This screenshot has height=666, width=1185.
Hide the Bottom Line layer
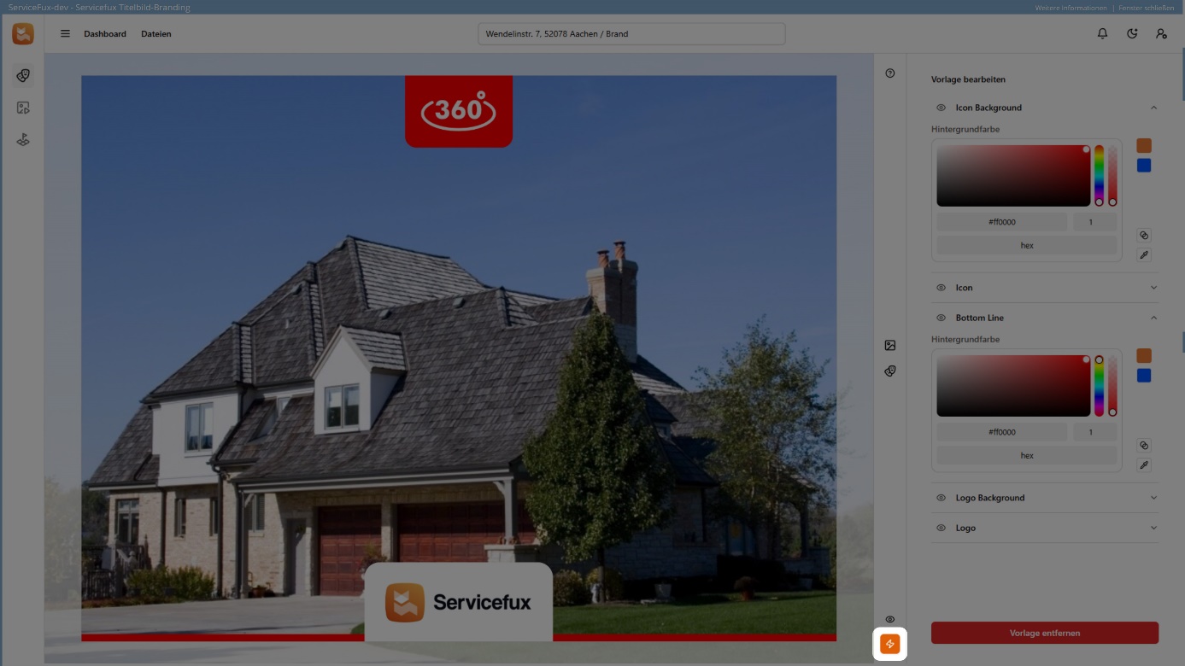[x=941, y=318]
